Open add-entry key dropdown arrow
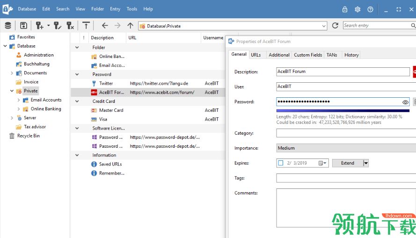Image resolution: width=416 pixels, height=238 pixels. tap(49, 26)
